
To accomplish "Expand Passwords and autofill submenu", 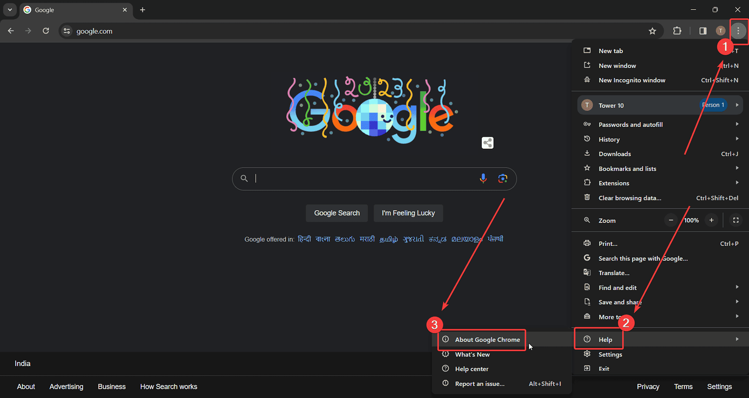I will pyautogui.click(x=660, y=124).
